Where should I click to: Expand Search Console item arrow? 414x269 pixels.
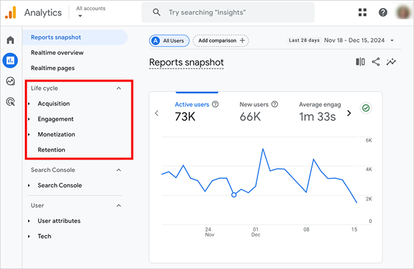[x=29, y=186]
